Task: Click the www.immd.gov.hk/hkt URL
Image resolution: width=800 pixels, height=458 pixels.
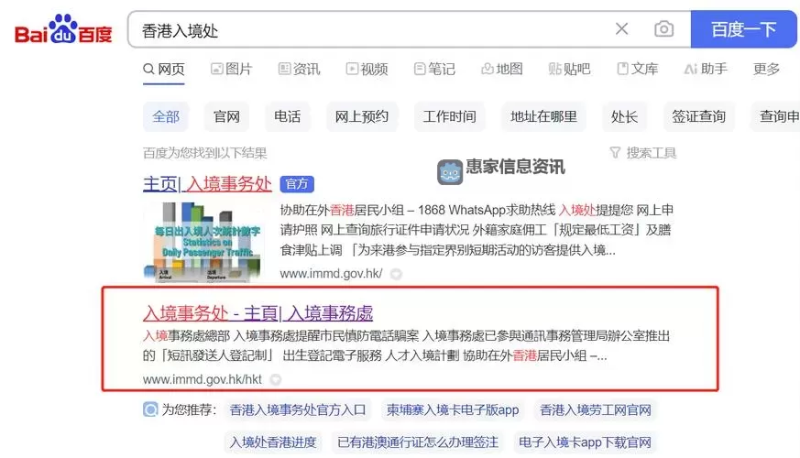Action: click(202, 379)
